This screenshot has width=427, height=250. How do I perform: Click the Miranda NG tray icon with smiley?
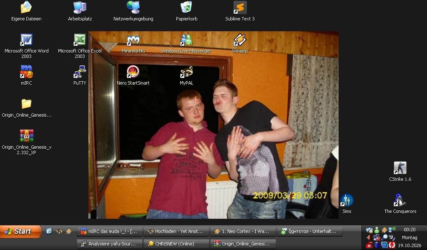tap(369, 230)
